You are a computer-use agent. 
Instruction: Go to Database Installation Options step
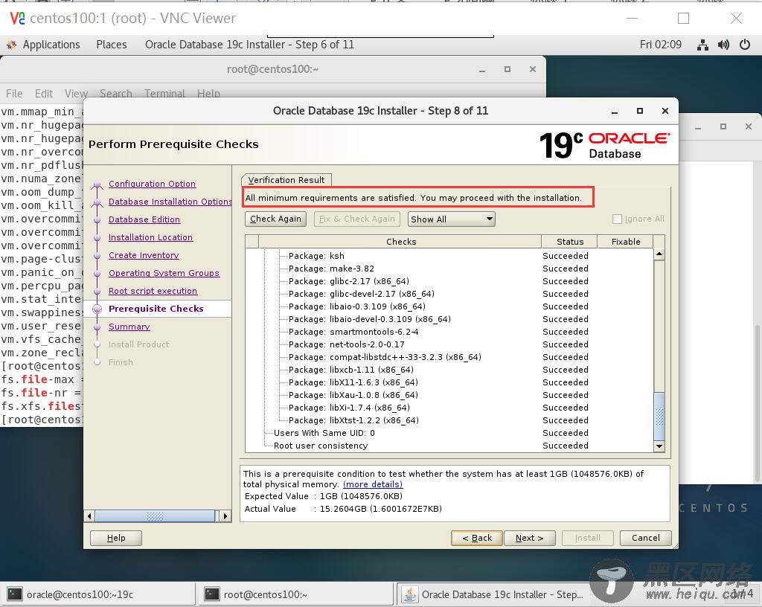(170, 202)
